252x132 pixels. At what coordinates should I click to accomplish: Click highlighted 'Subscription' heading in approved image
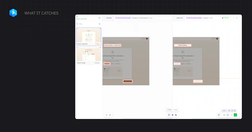[183, 45]
